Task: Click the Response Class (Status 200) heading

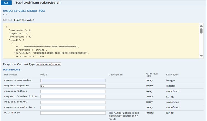Action: point(24,10)
